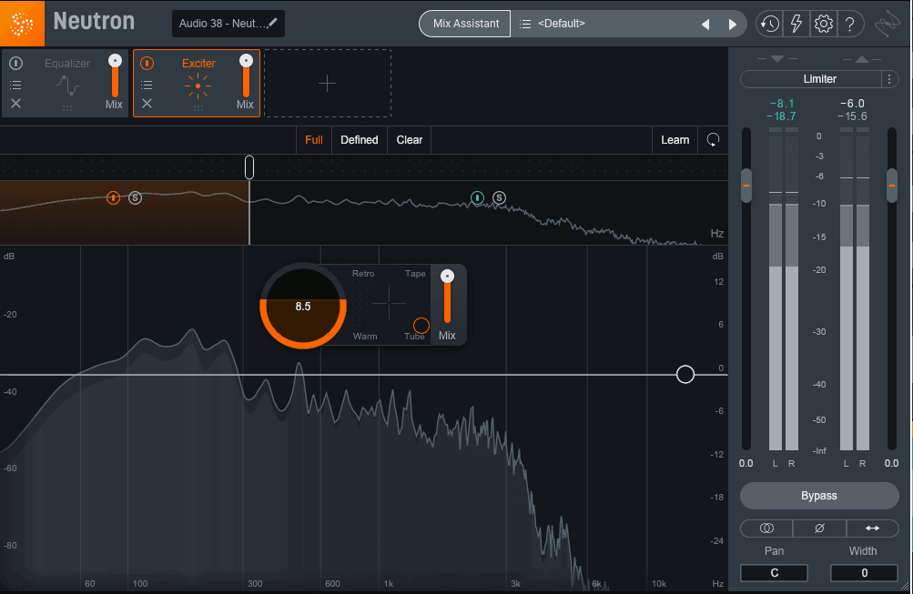Go to previous preset arrow
913x594 pixels.
[705, 25]
